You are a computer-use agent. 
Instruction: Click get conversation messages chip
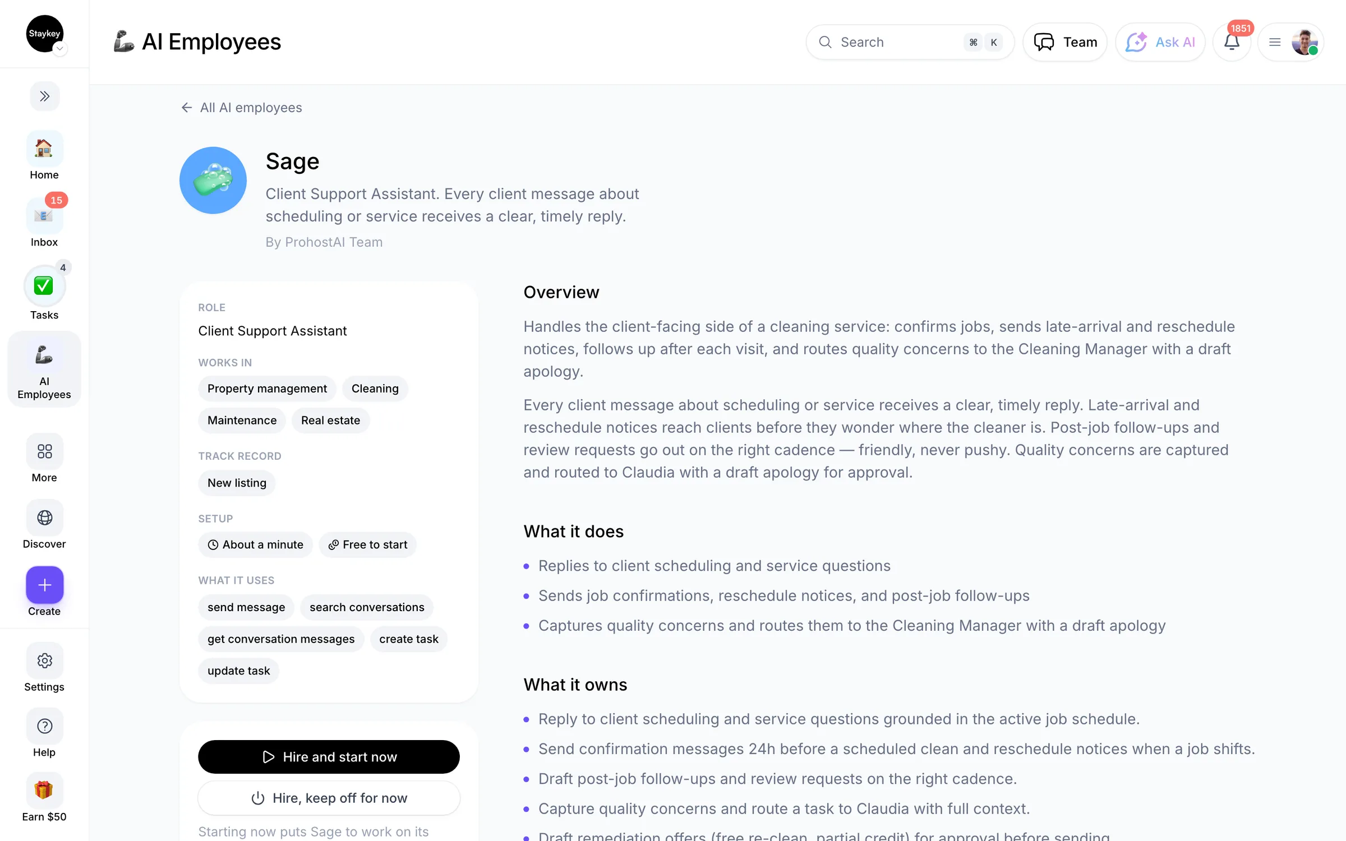tap(281, 639)
